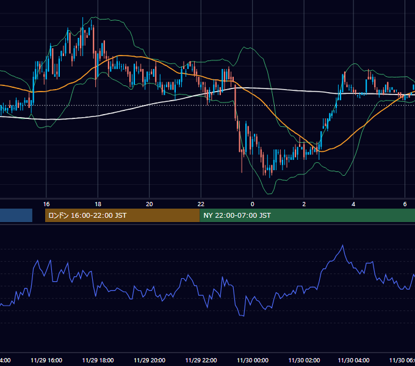The image size is (415, 366).
Task: Click the 11/29 18:00 date label
Action: (x=98, y=360)
